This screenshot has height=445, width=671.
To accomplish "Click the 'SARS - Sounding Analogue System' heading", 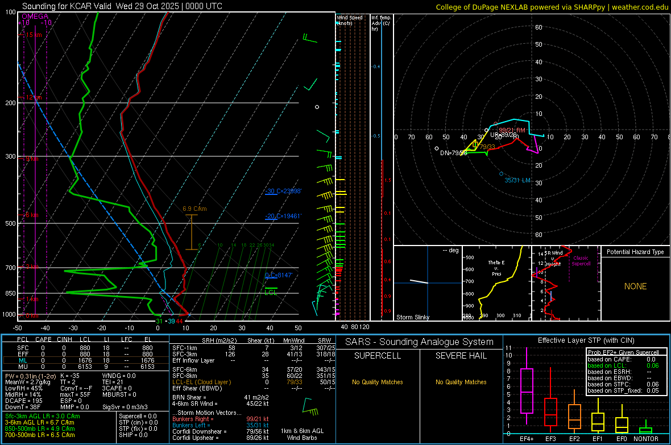I will [x=419, y=342].
